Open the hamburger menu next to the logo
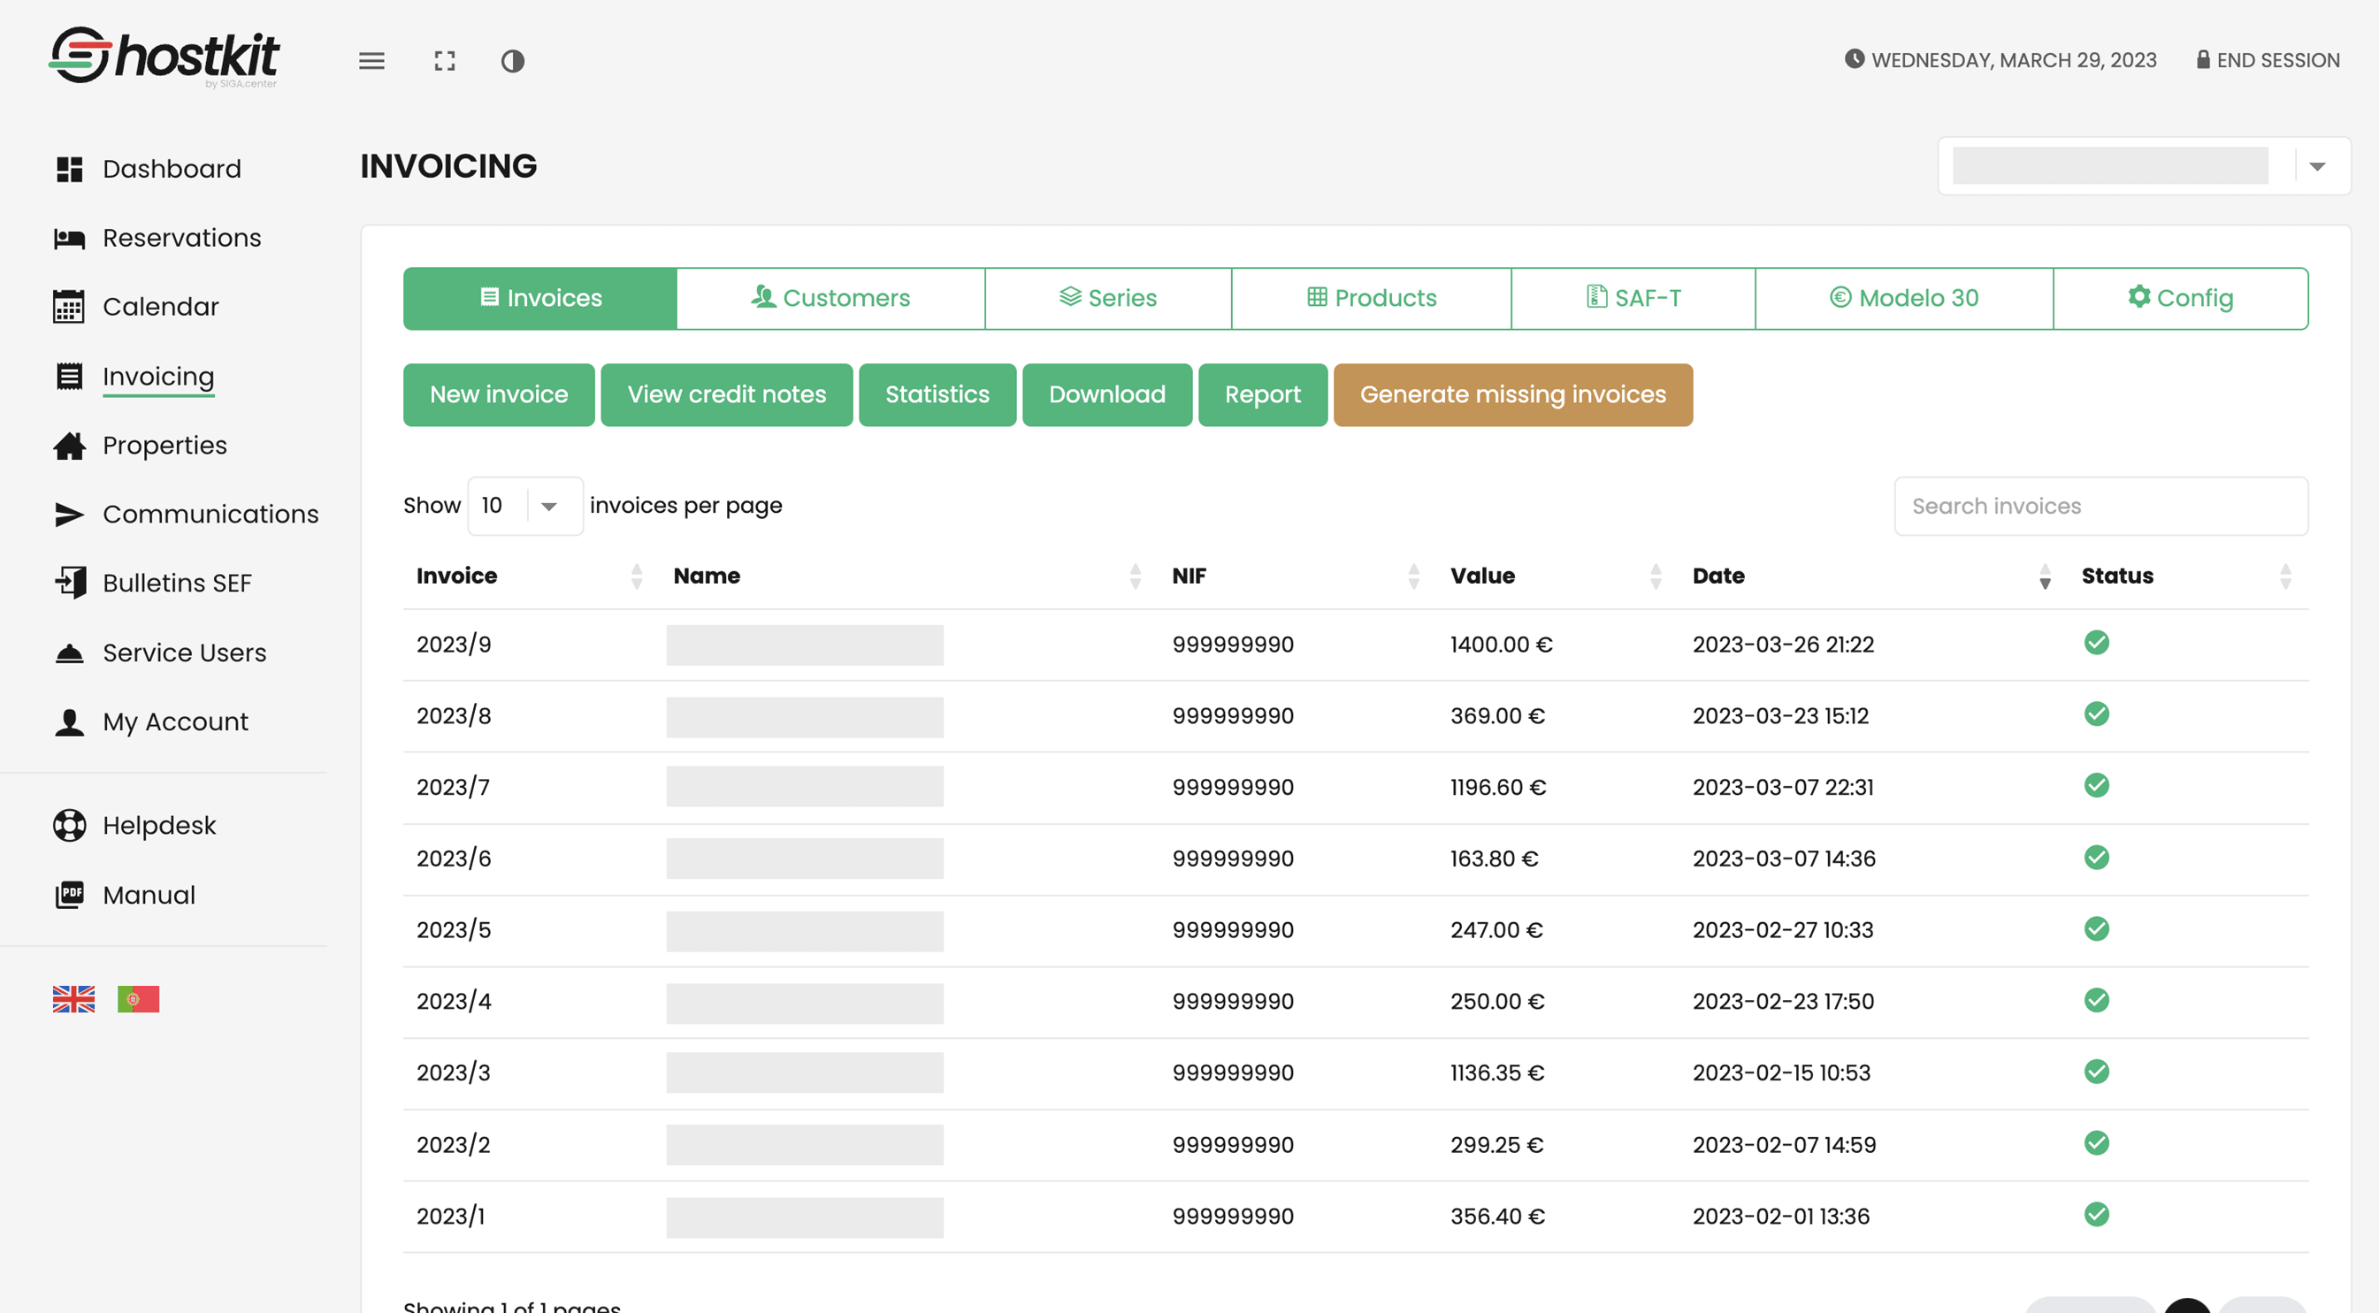The width and height of the screenshot is (2379, 1313). (371, 61)
